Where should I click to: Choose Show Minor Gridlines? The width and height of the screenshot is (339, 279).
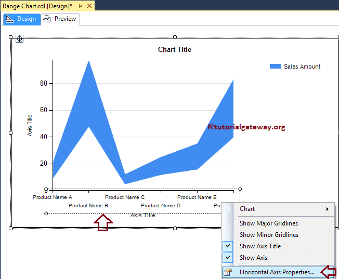pos(278,235)
